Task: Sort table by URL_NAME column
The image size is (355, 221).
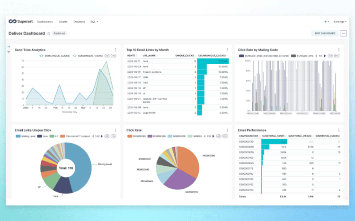Action: point(150,56)
